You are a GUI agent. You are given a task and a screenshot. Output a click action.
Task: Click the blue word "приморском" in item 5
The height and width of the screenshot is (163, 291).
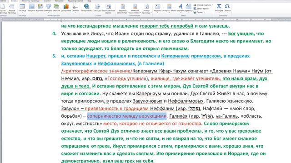[x=206, y=56]
